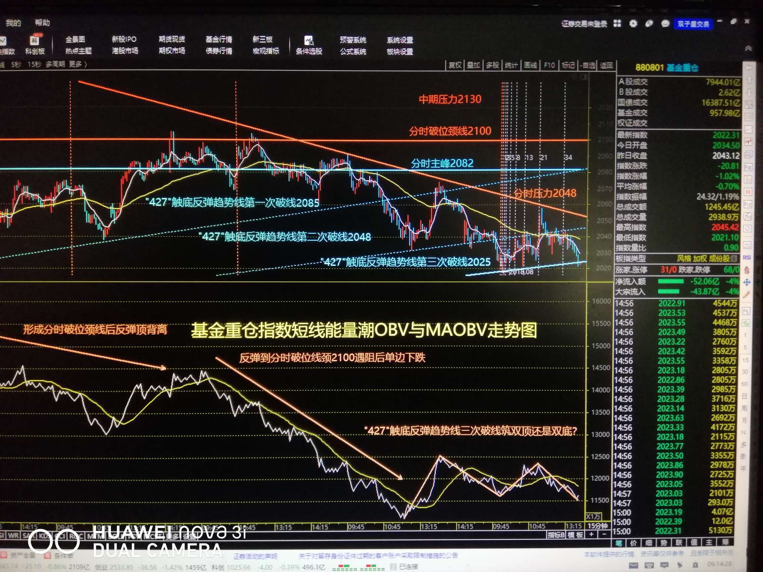Switch 板指类型 to 成份股
The image size is (763, 572).
click(x=720, y=259)
